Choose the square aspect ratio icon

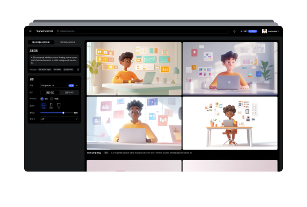(x=59, y=106)
